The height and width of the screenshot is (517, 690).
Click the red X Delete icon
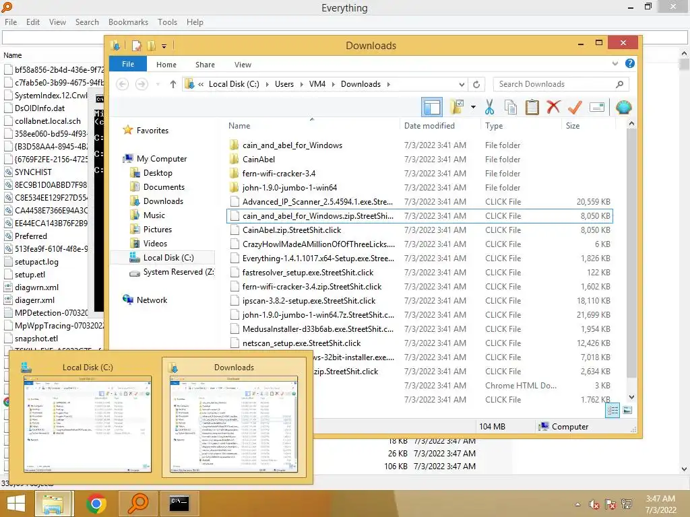click(x=554, y=107)
